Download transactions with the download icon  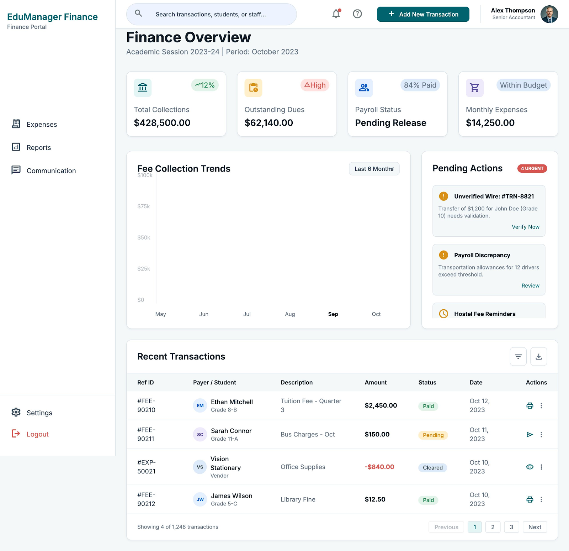(x=539, y=356)
